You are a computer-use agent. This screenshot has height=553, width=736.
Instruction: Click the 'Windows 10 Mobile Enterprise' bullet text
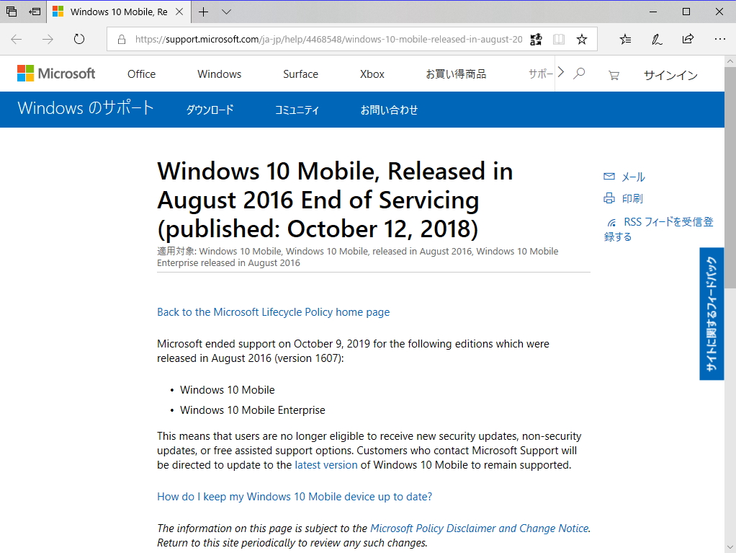point(253,410)
